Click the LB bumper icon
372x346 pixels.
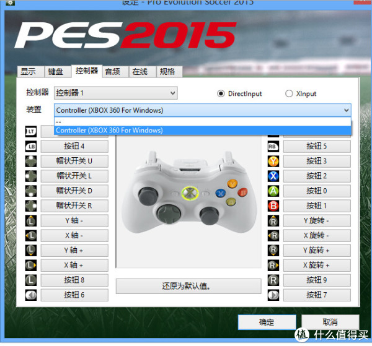(x=31, y=146)
